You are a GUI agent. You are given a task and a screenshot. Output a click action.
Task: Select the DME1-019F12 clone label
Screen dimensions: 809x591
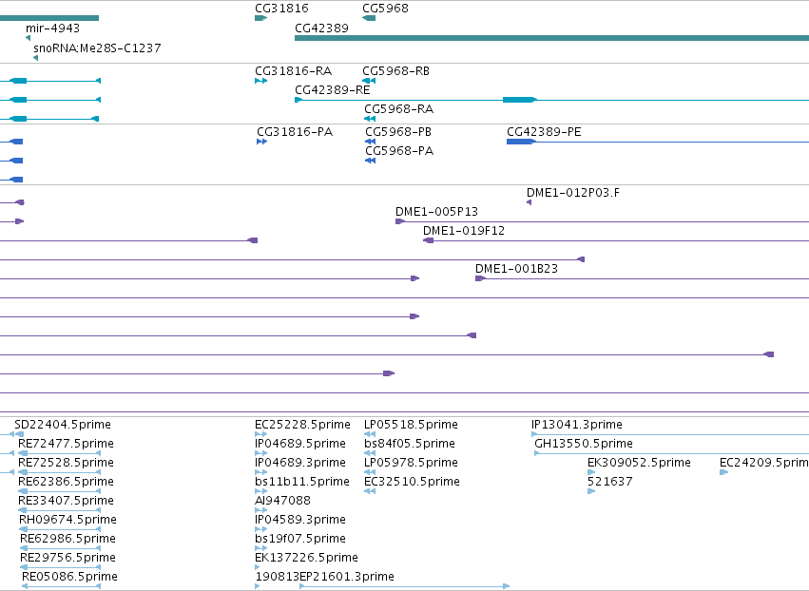click(464, 231)
